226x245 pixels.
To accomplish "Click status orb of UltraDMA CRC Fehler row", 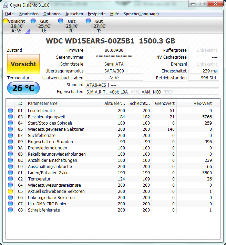I will tap(10, 204).
